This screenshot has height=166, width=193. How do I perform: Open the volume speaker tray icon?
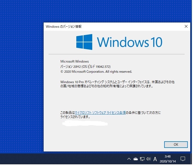[x=149, y=159]
